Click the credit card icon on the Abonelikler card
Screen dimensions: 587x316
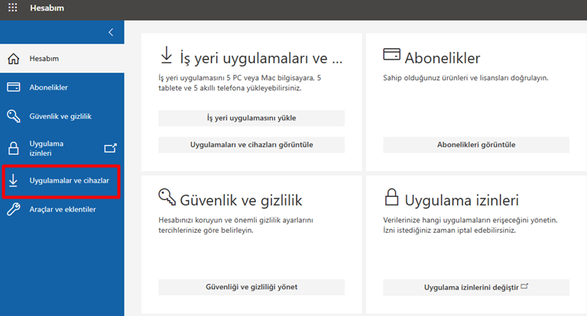(x=391, y=54)
